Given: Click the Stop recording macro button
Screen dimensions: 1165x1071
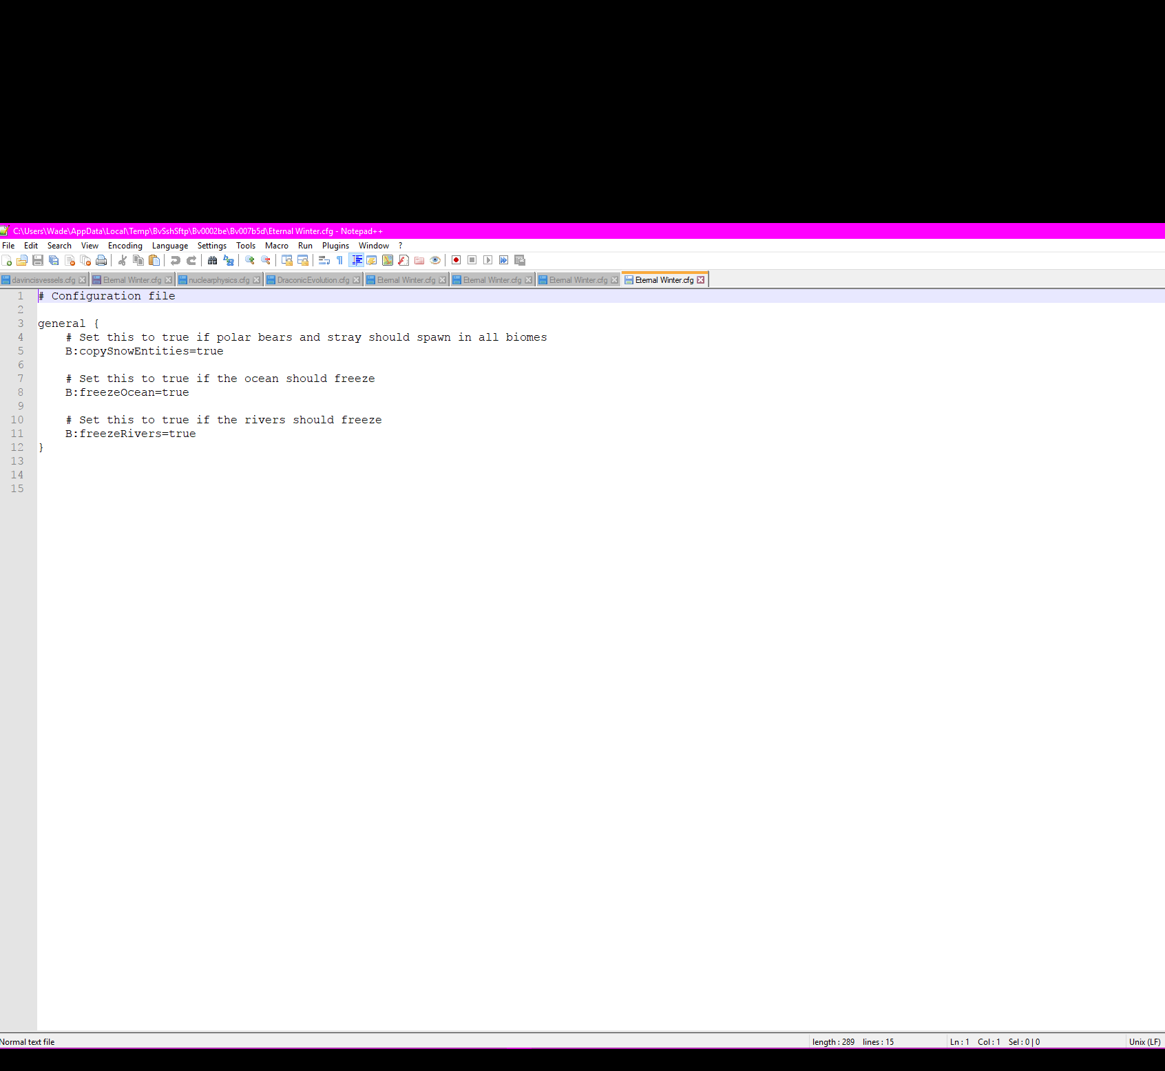Looking at the screenshot, I should (472, 260).
